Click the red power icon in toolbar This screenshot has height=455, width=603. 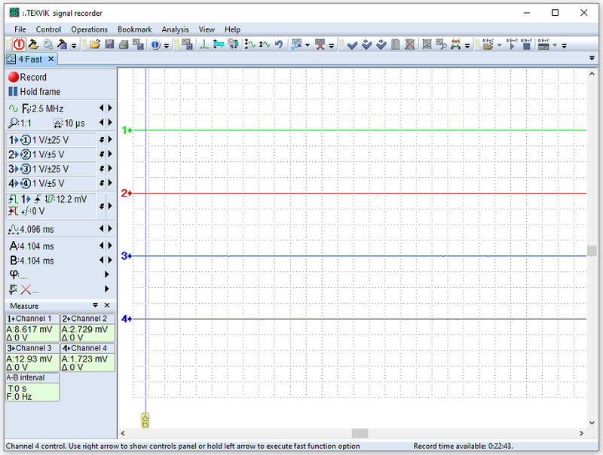19,44
